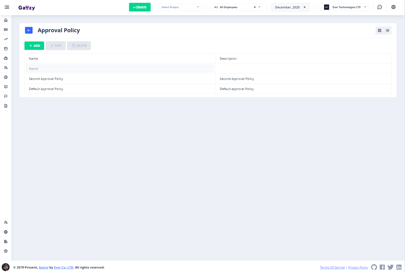Screen dimensions: 405x273
Task: Open the hamburger sidebar menu
Action: pos(7,7)
